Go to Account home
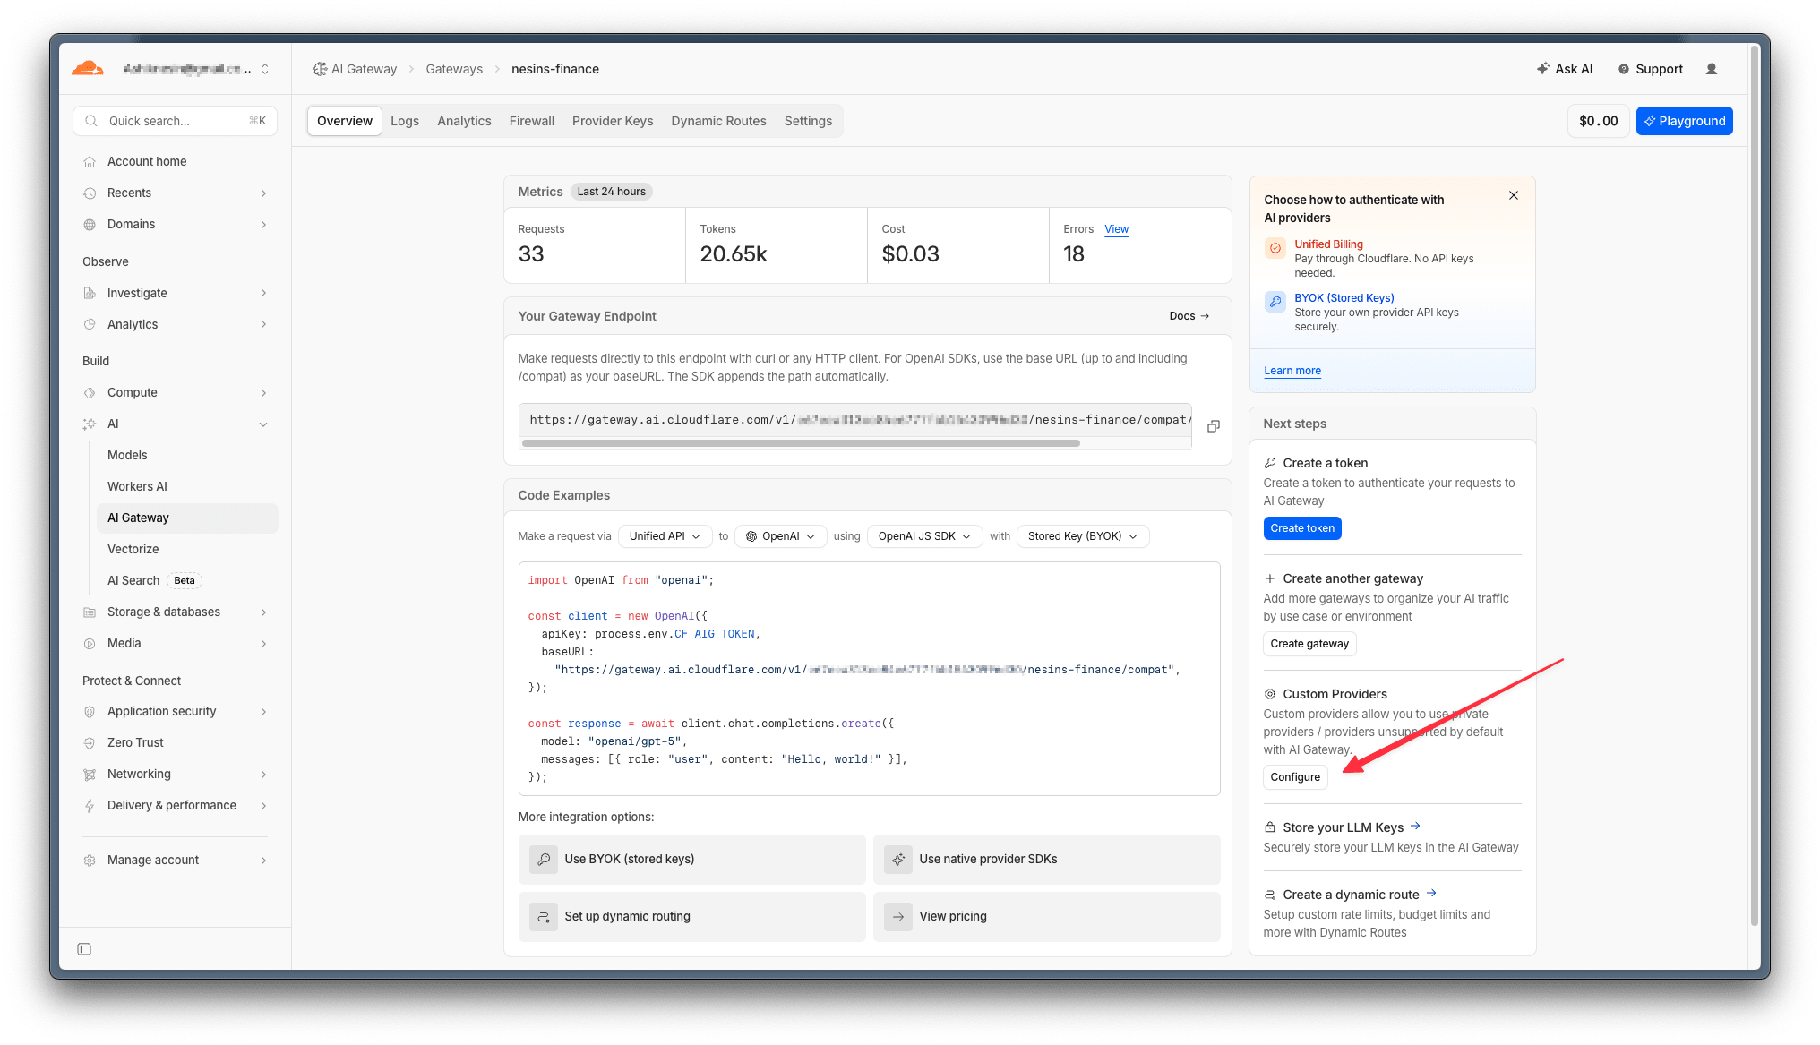Image resolution: width=1820 pixels, height=1045 pixels. (147, 161)
